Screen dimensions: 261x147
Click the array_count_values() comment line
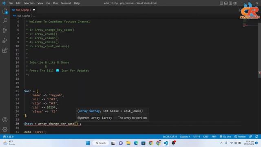click(48, 46)
